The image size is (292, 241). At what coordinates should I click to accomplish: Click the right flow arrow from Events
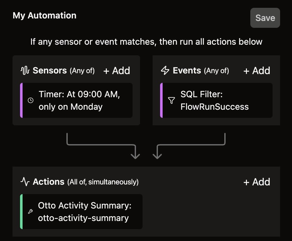tap(189, 146)
